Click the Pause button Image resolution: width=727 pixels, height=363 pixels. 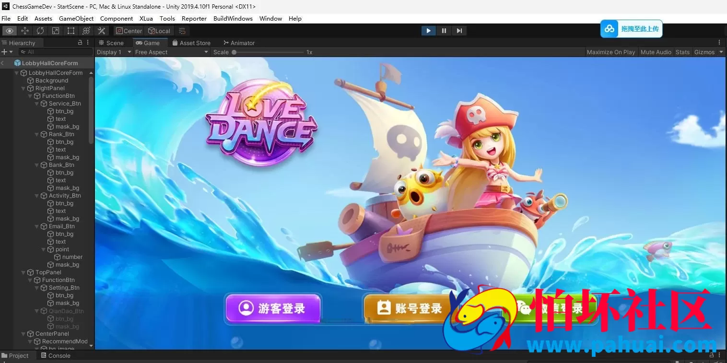(444, 31)
